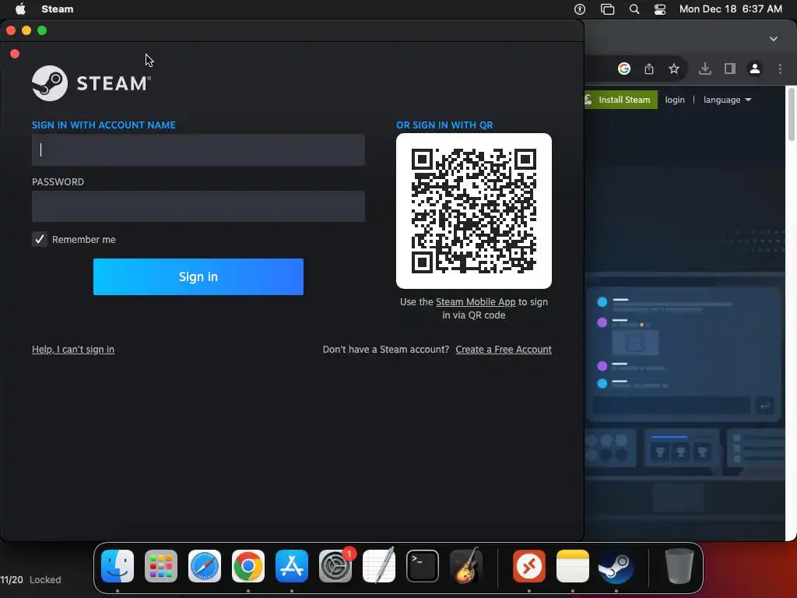Click the Steam logo in the sign-in window
Image resolution: width=797 pixels, height=598 pixels.
92,83
